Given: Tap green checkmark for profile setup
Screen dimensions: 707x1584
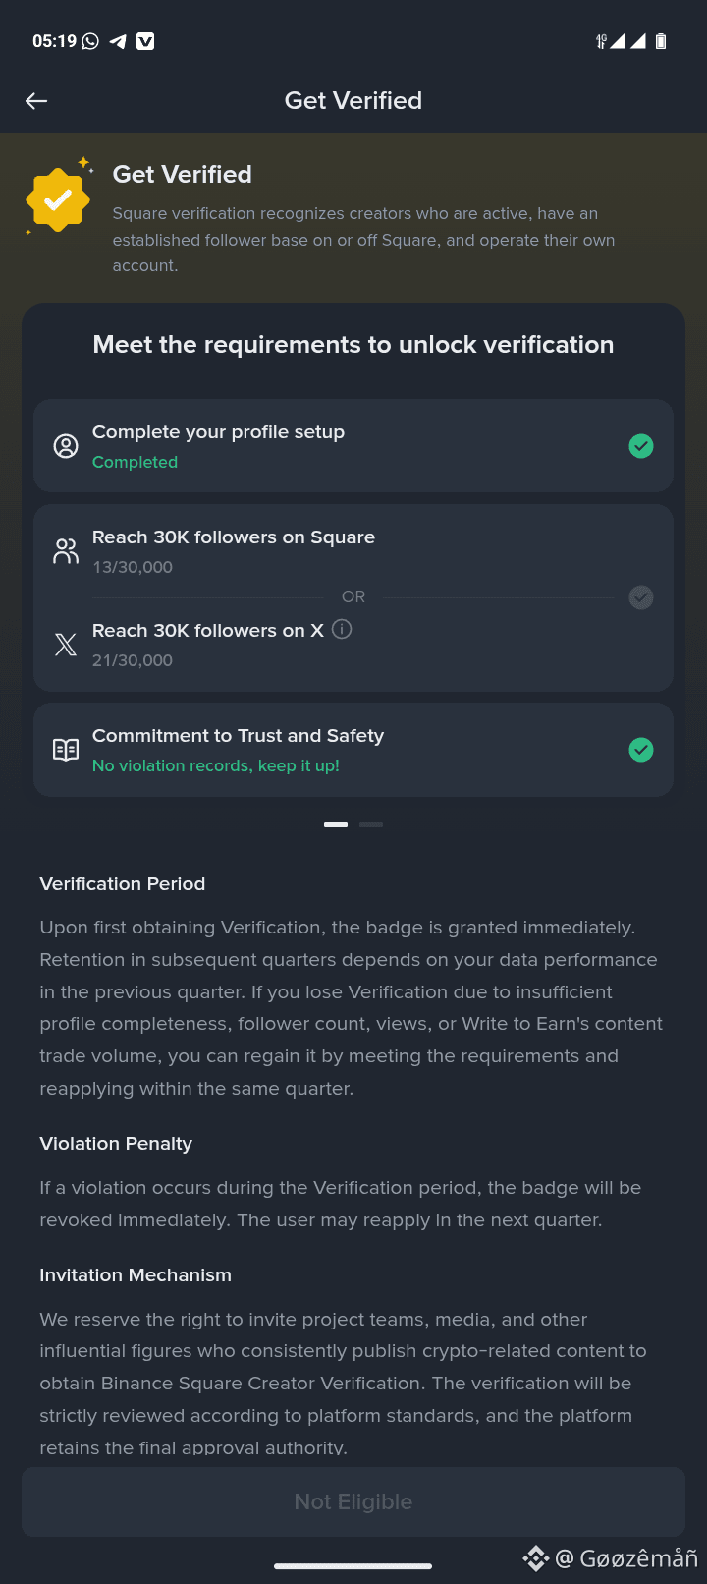Looking at the screenshot, I should pyautogui.click(x=641, y=446).
